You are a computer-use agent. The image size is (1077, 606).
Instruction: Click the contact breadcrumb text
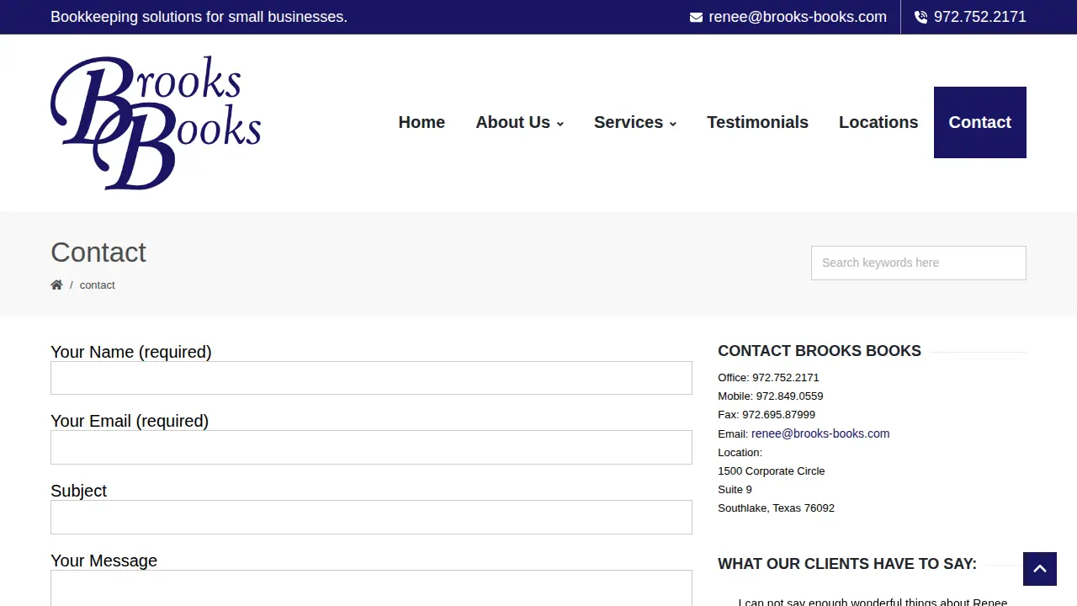(x=98, y=285)
